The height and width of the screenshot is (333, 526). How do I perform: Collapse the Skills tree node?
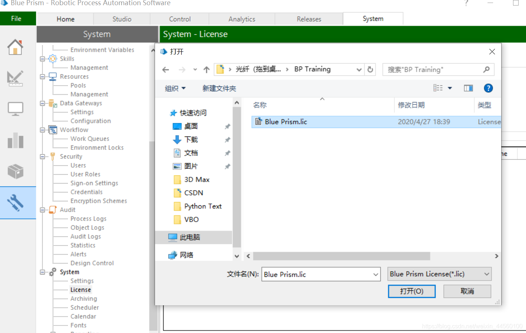coord(42,59)
